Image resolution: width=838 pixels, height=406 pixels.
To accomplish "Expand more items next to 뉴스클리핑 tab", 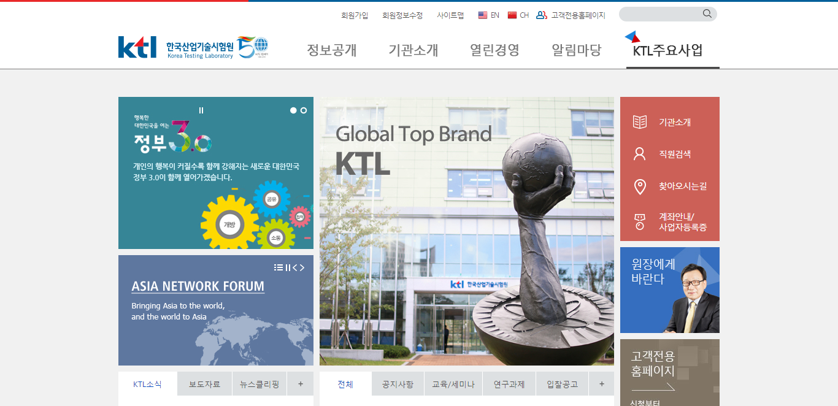I will (301, 384).
